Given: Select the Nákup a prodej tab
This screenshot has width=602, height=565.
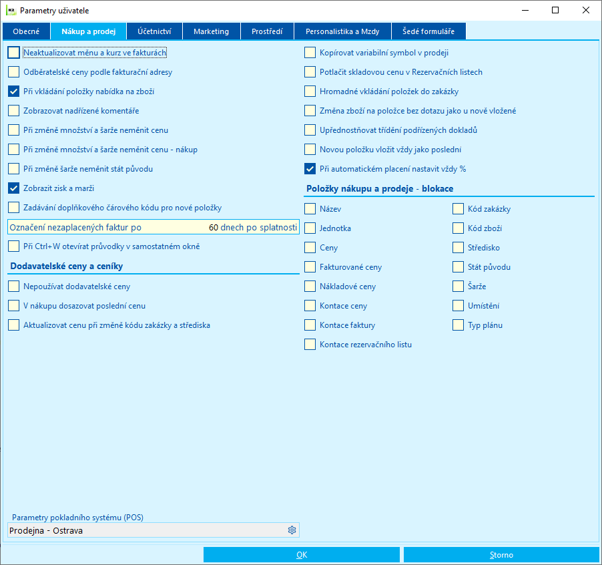Looking at the screenshot, I should coord(89,31).
